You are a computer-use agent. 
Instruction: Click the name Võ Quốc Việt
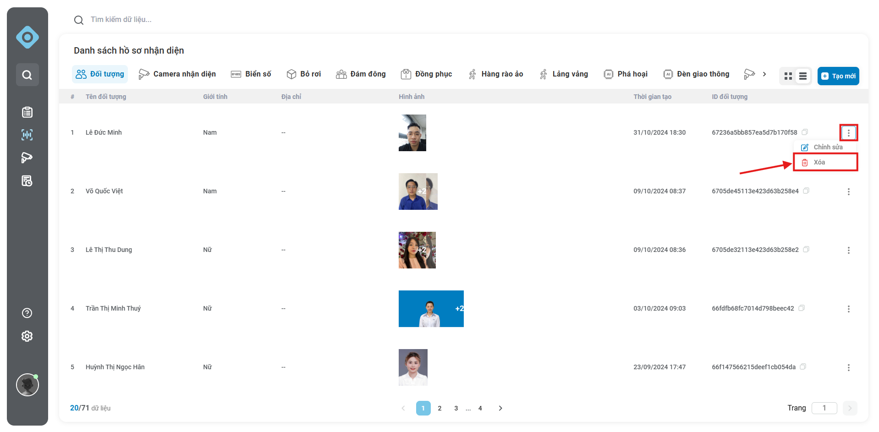(104, 191)
